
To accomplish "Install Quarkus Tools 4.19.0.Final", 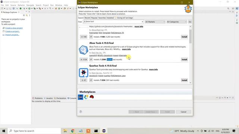I will (184, 80).
